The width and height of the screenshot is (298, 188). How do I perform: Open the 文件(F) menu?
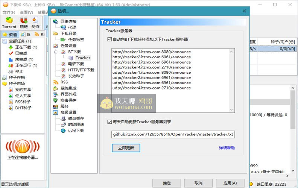(9, 12)
